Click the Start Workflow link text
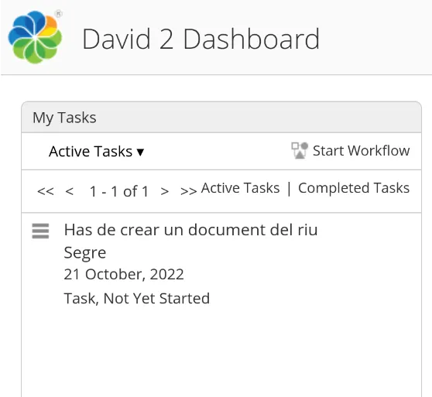The image size is (432, 397). coord(362,151)
